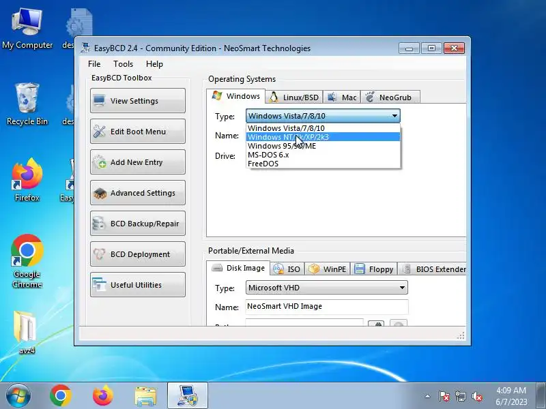Choose FreeDOS from the dropdown
The width and height of the screenshot is (546, 409).
pyautogui.click(x=323, y=164)
